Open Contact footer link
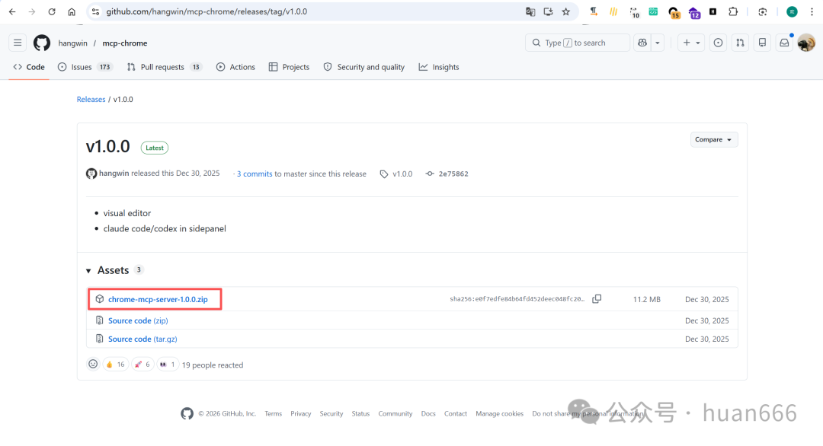823x446 pixels. tap(456, 413)
